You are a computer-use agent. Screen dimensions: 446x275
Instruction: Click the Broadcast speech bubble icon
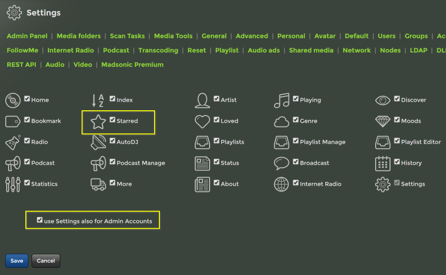[x=282, y=163]
